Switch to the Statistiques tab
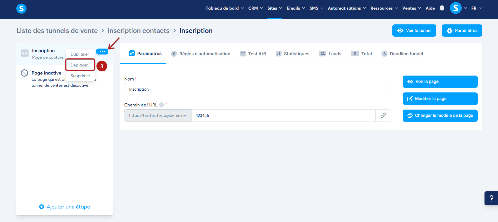 292,53
